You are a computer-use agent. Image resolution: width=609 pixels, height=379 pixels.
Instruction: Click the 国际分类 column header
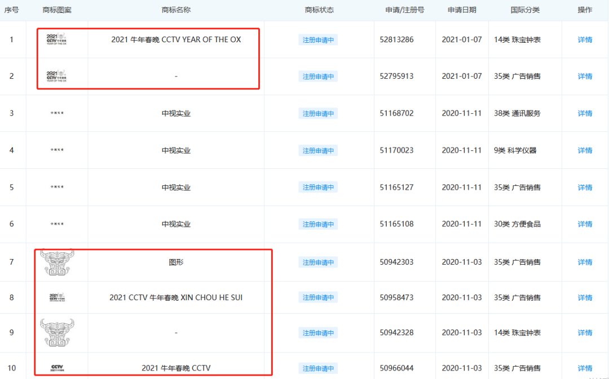click(x=525, y=10)
